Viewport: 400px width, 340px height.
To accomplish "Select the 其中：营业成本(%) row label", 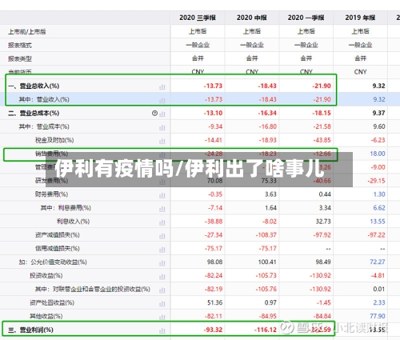I will pos(44,126).
